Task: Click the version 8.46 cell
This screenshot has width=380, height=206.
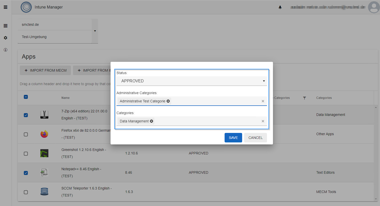Action: [x=129, y=172]
